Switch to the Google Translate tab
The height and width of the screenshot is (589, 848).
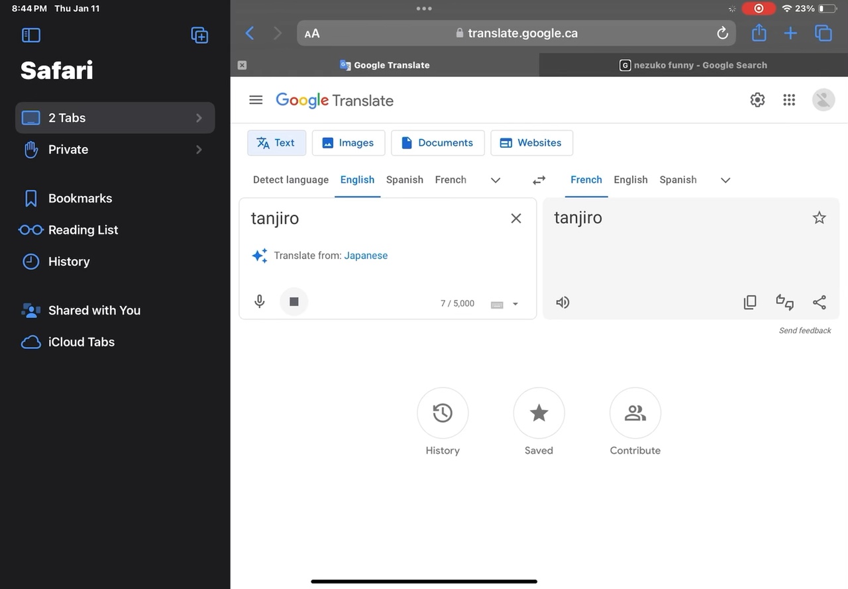point(385,65)
